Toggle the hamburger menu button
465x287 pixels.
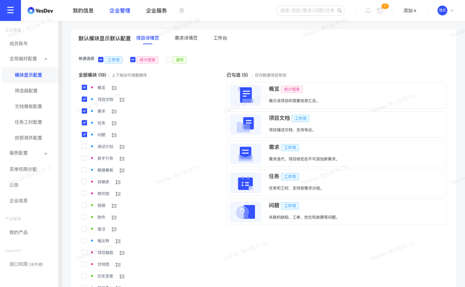(10, 10)
